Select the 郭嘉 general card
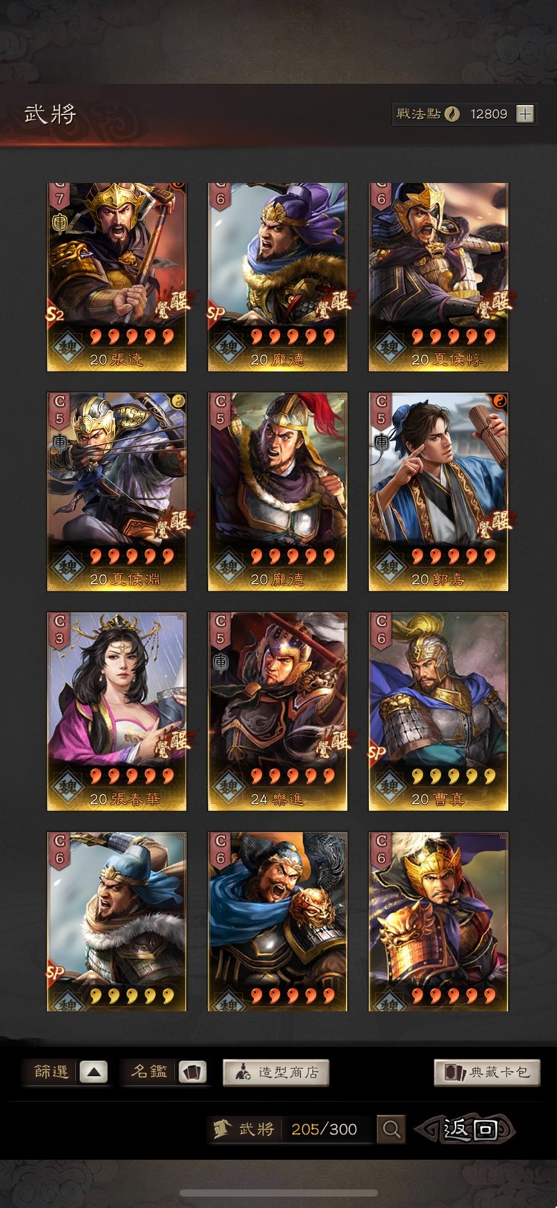This screenshot has height=1208, width=557. (438, 492)
